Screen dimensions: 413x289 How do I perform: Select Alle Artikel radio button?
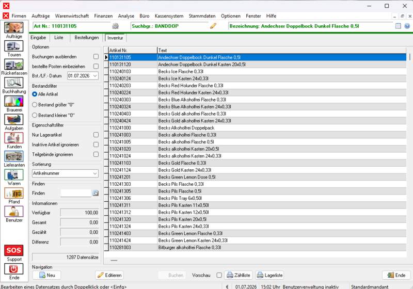coord(35,94)
